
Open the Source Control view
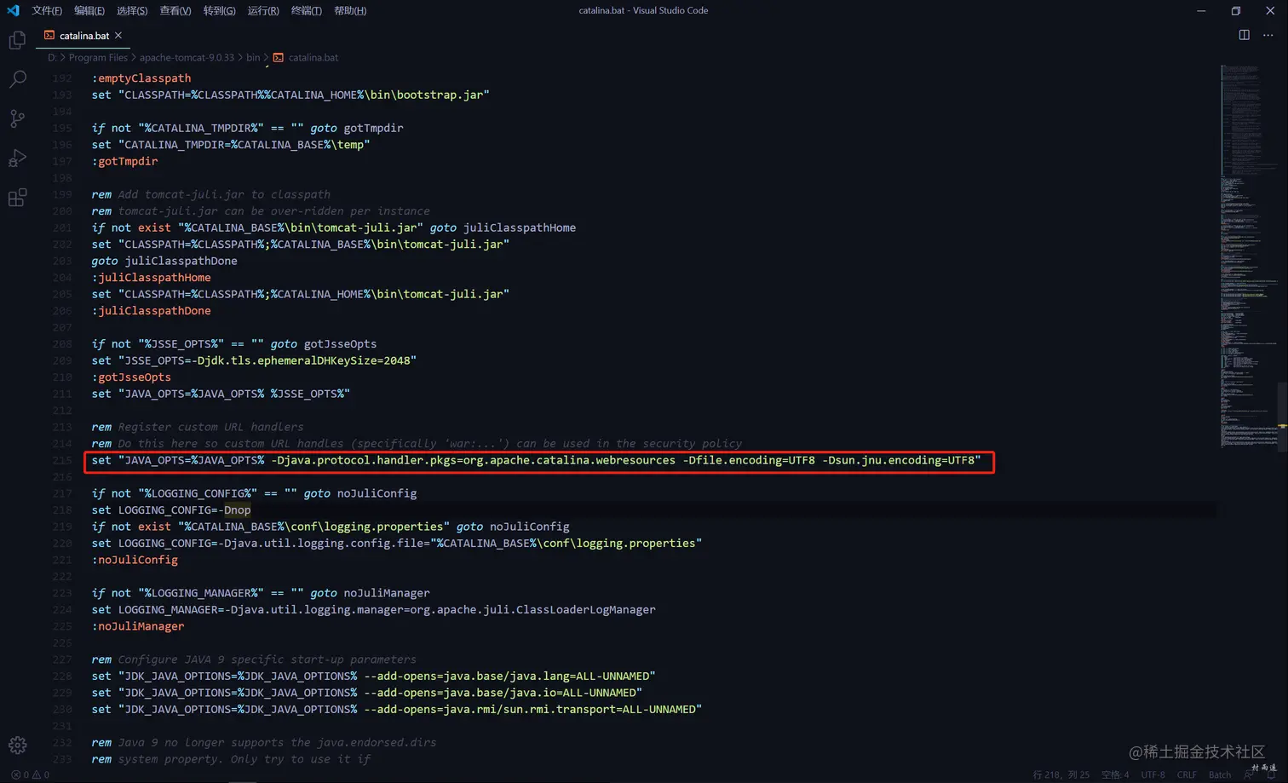click(17, 118)
